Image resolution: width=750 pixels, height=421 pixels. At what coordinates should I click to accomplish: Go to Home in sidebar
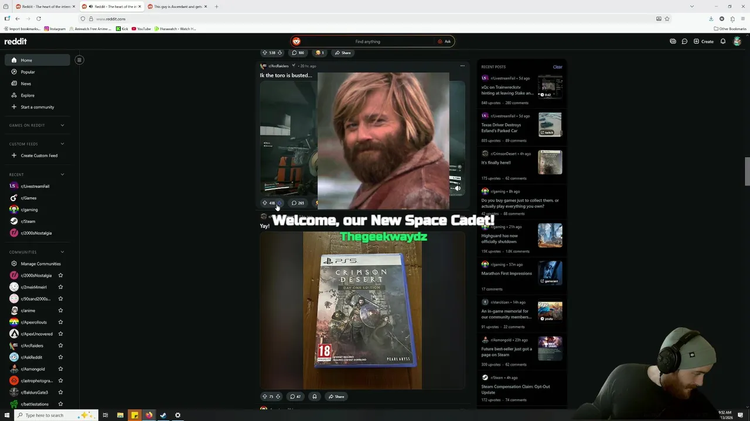click(37, 60)
